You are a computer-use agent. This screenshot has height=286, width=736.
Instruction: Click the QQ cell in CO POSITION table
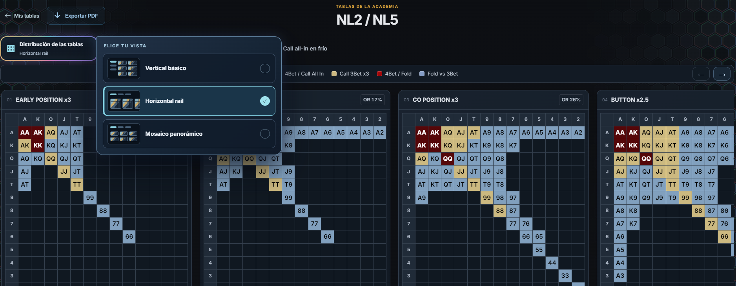click(x=448, y=158)
